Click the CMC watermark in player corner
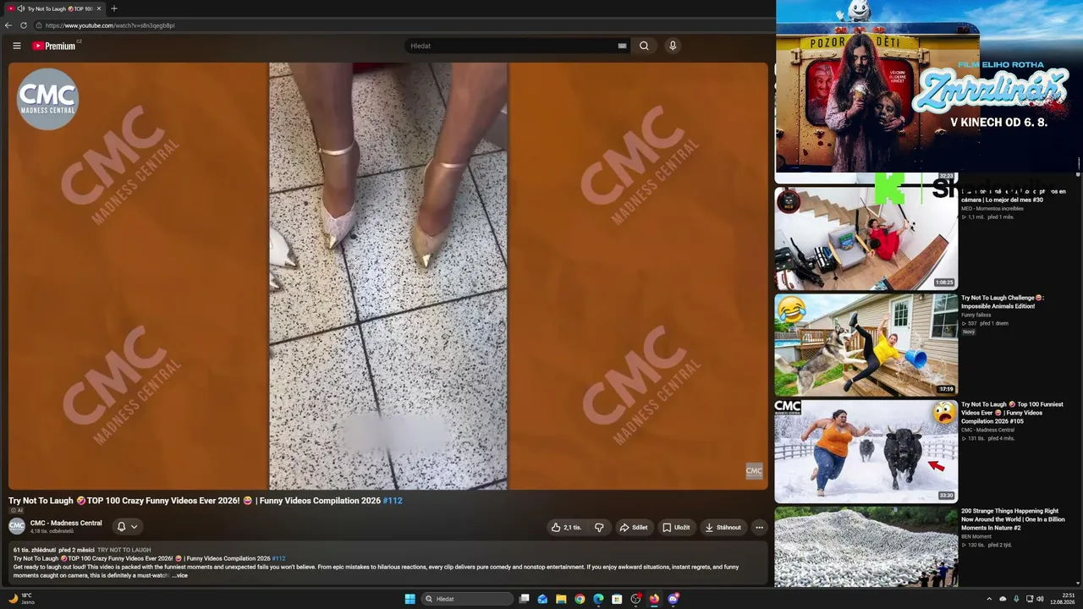The image size is (1083, 609). pos(754,471)
